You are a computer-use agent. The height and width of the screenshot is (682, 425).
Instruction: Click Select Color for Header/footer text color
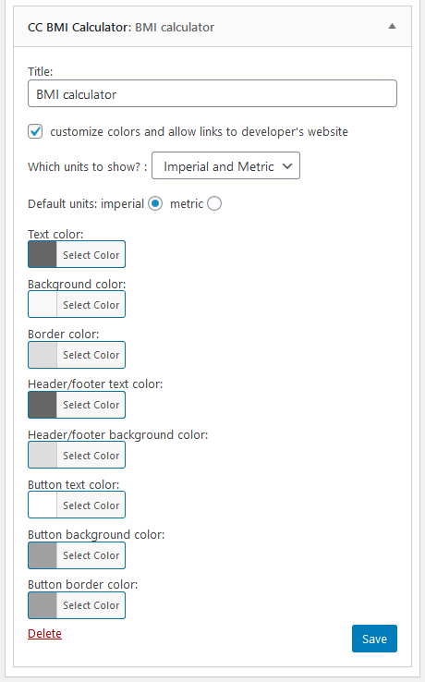[x=91, y=405]
